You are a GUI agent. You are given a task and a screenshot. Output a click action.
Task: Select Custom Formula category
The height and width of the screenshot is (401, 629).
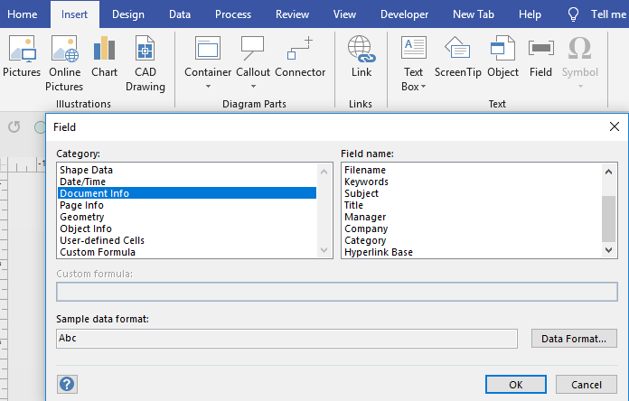click(97, 252)
